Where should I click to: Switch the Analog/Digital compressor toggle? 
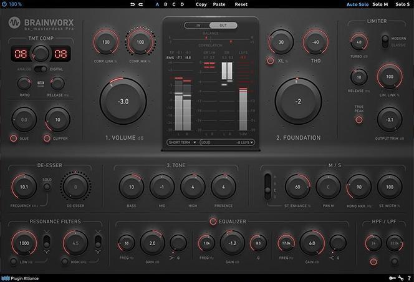coord(41,69)
